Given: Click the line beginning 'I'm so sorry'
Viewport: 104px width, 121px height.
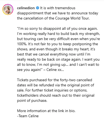Looking at the screenshot, I should (57, 29).
